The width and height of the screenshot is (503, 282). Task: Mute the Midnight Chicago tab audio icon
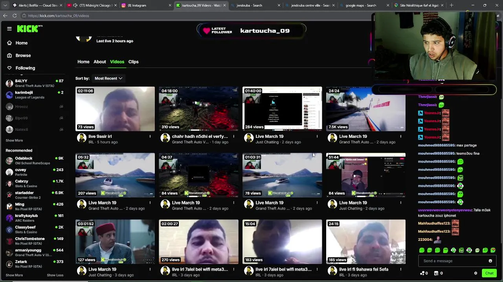tap(75, 5)
